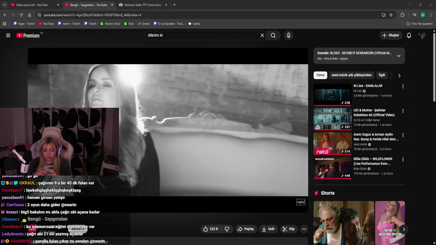Click the Paylaş share button
The height and width of the screenshot is (245, 436).
coord(246,229)
